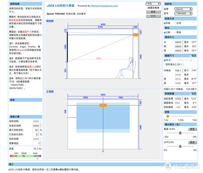
Task: Click the red 3508 viewing distance label
Action: coord(99,58)
